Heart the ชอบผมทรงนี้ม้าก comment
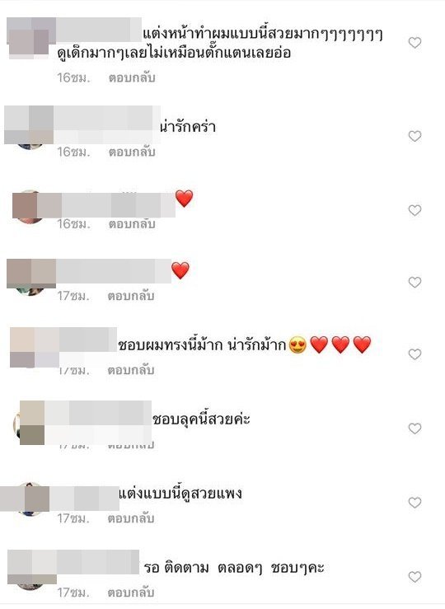 click(x=415, y=354)
